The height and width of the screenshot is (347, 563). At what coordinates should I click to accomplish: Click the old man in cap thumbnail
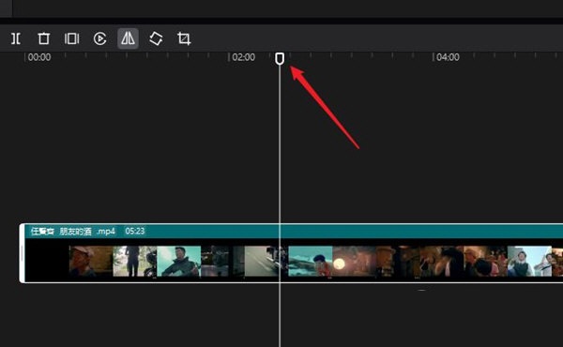point(91,262)
